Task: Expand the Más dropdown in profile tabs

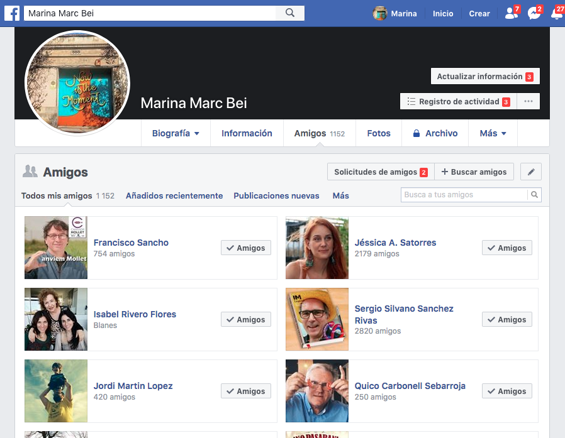Action: [x=493, y=133]
